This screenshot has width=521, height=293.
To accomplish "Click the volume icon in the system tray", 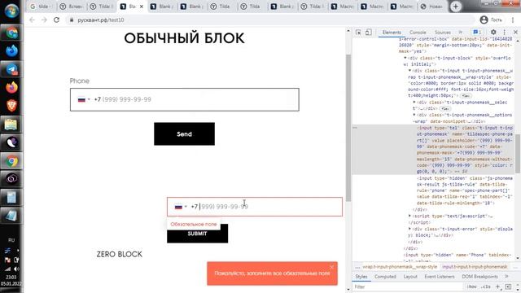I will [16, 269].
